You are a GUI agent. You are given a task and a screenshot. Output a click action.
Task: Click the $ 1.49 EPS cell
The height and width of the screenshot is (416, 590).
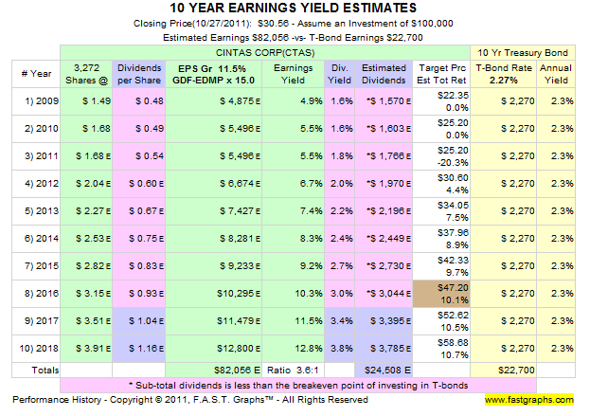[86, 101]
